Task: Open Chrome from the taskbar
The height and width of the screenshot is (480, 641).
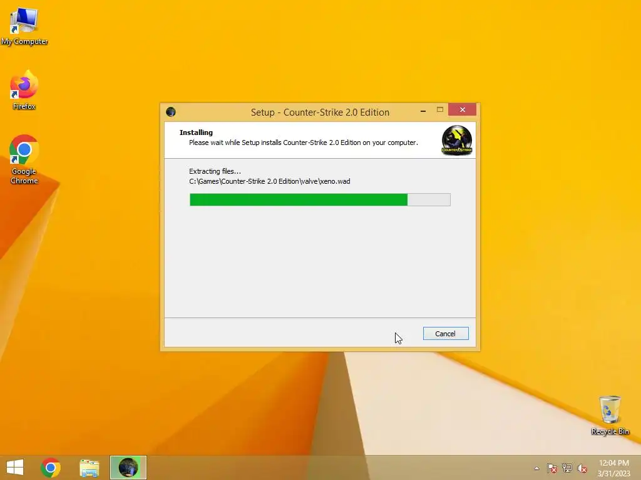Action: coord(51,467)
